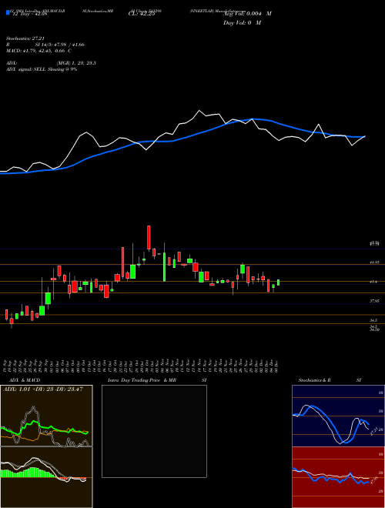Click the 'Stochastics & R' panel title
This screenshot has height=508, width=385.
click(x=314, y=380)
